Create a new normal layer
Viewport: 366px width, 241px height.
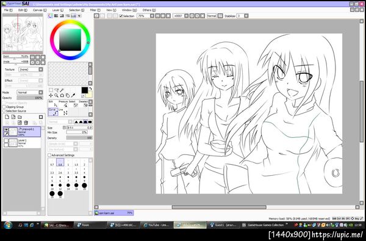point(7,117)
